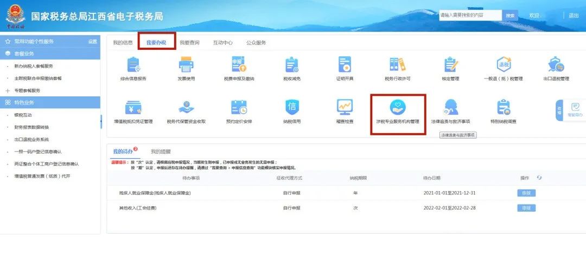
Task: Collapse the left sidebar handle
Action: 101,122
